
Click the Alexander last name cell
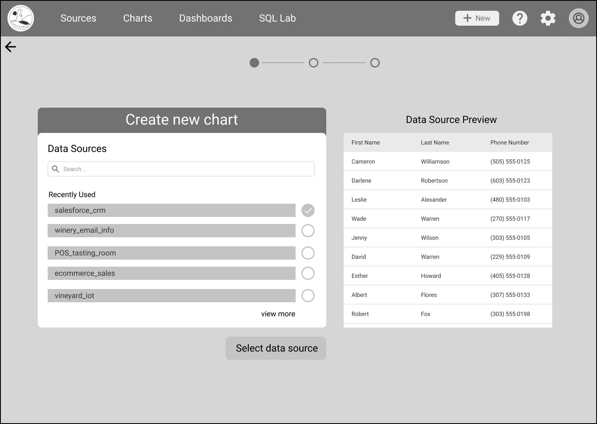pyautogui.click(x=434, y=200)
